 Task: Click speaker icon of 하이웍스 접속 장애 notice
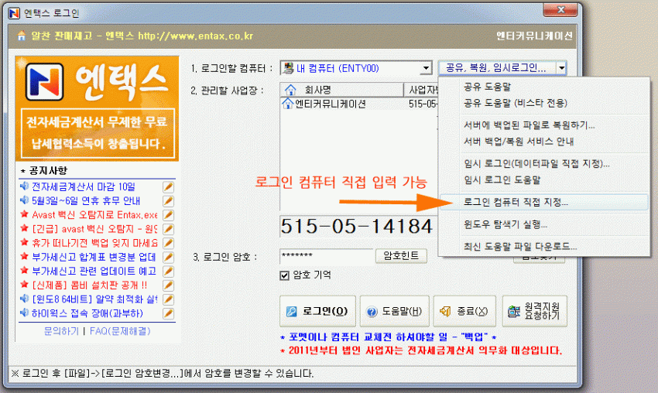point(24,313)
